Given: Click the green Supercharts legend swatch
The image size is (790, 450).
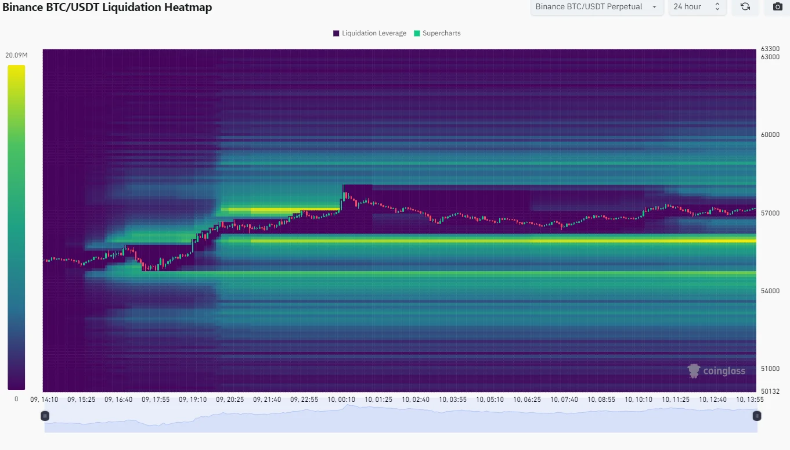Looking at the screenshot, I should [417, 33].
